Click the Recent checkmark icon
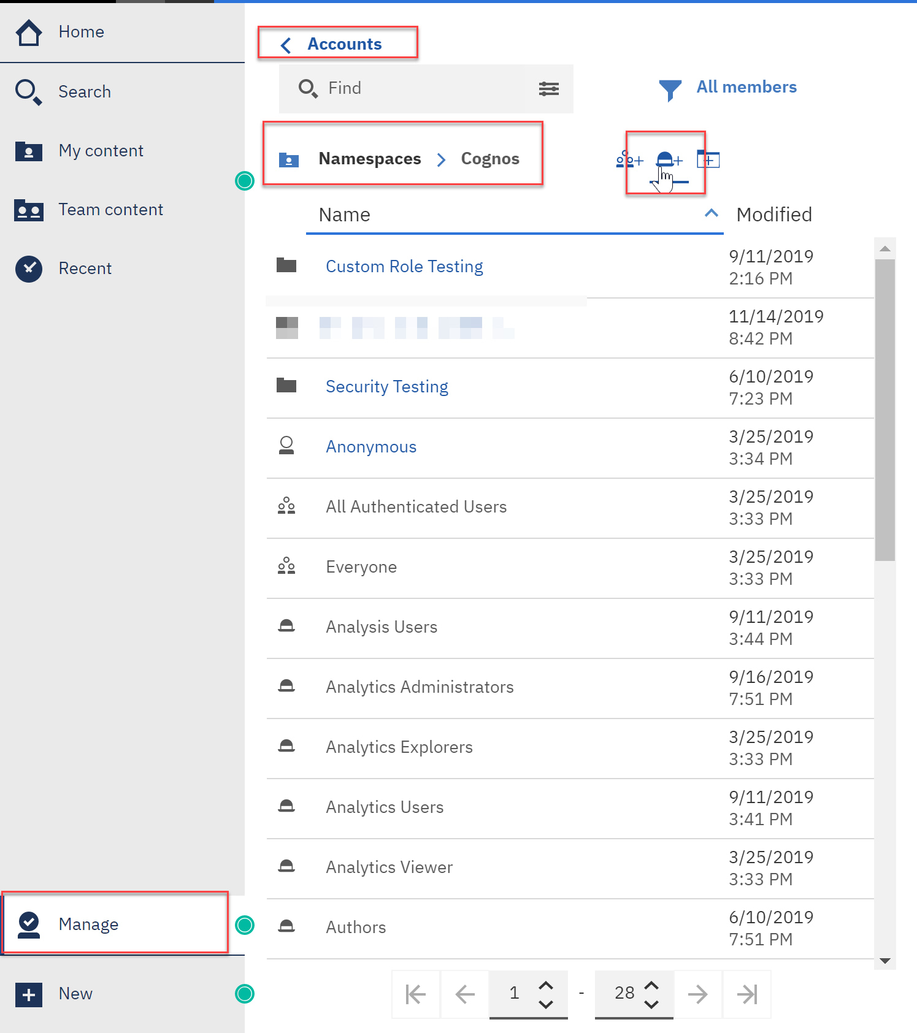 tap(29, 269)
